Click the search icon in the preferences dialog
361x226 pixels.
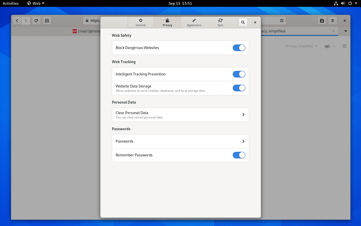tap(243, 22)
